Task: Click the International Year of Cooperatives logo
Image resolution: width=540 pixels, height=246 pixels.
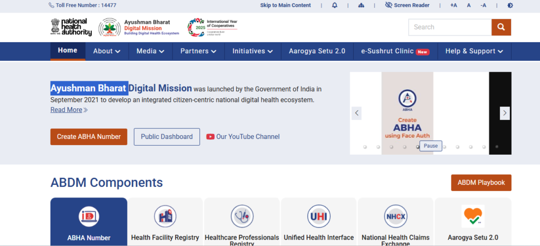Action: coord(213,27)
